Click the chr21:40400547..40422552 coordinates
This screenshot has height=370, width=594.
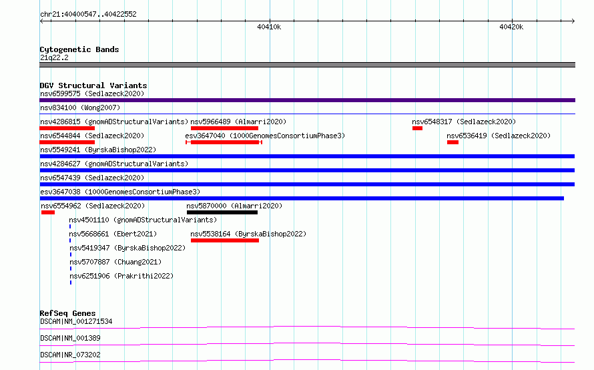click(x=88, y=14)
